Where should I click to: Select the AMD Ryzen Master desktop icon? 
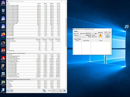click(3, 43)
